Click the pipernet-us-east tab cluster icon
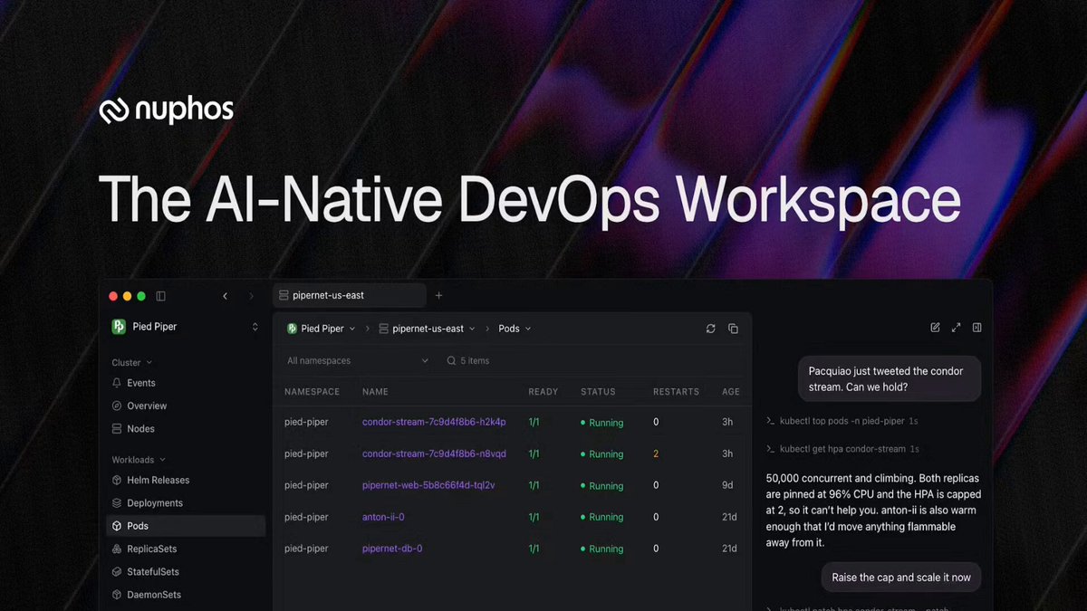 point(284,295)
